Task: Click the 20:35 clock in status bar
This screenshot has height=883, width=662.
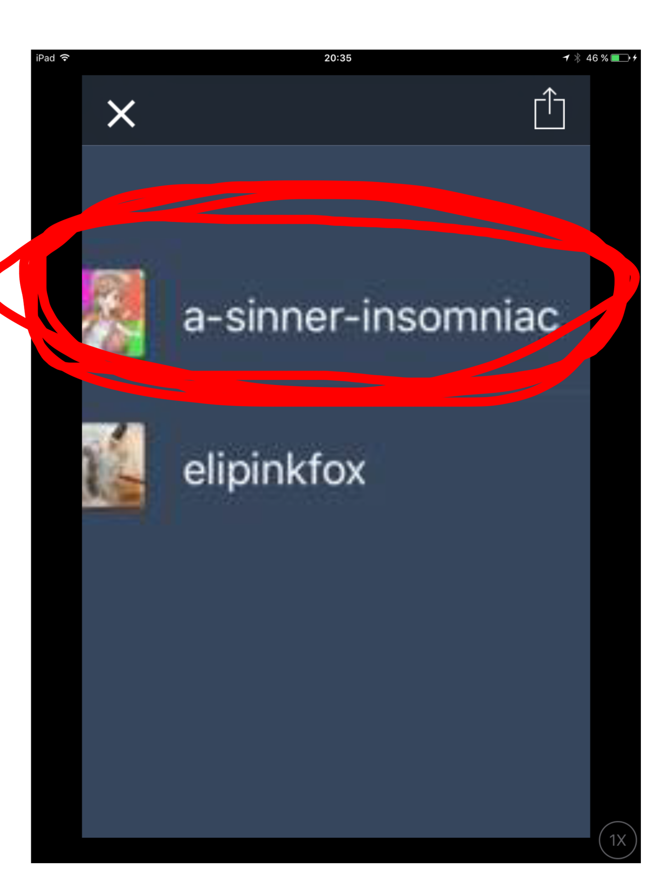Action: pos(338,58)
